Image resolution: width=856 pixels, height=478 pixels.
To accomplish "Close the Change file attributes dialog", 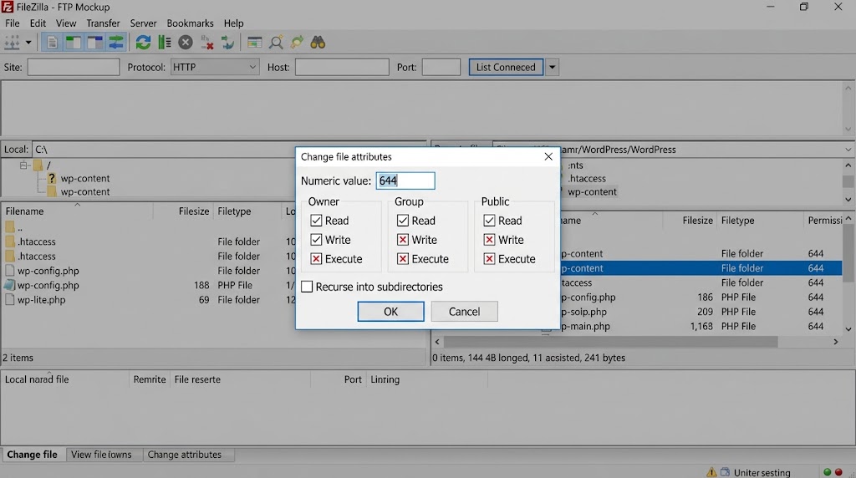I will [x=548, y=156].
